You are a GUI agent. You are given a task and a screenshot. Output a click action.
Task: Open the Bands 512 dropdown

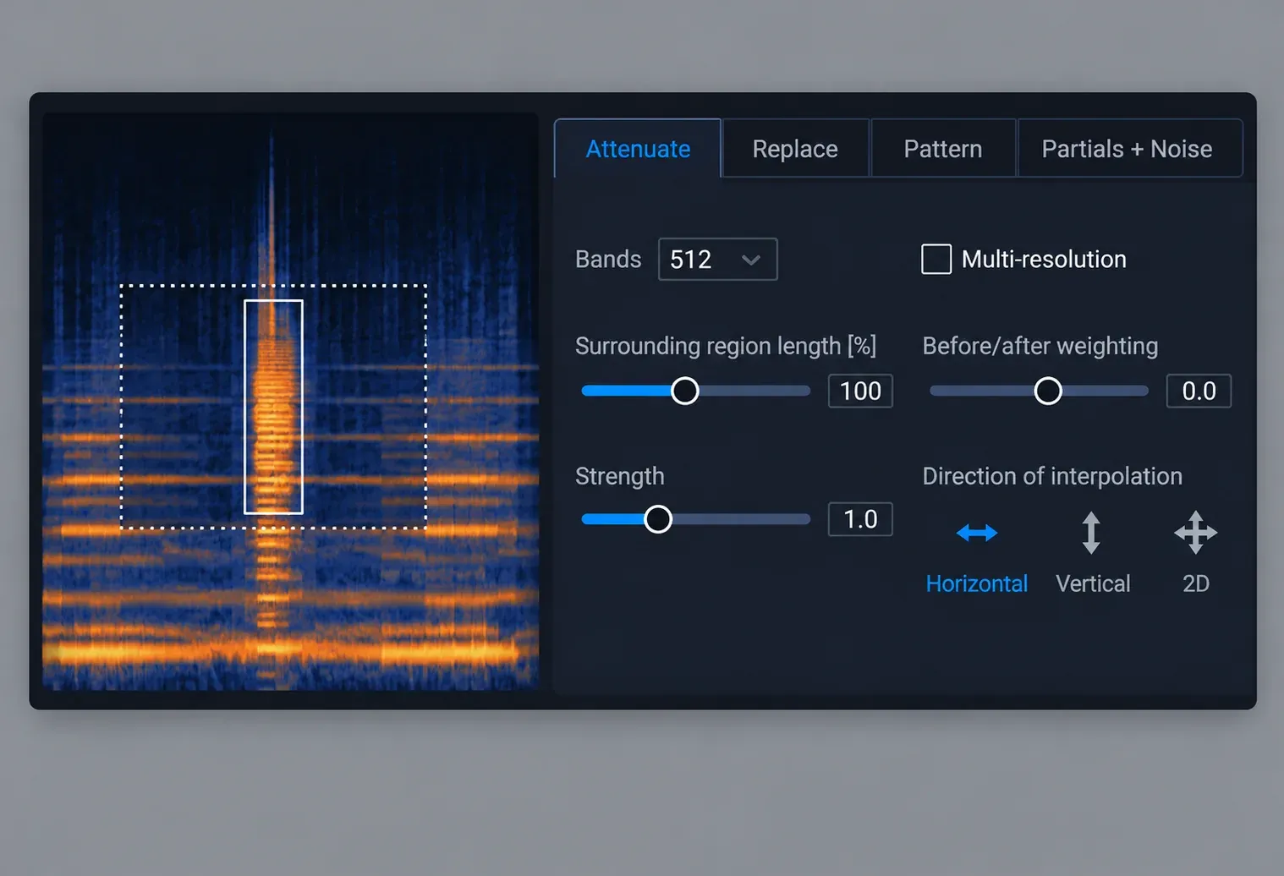[717, 259]
